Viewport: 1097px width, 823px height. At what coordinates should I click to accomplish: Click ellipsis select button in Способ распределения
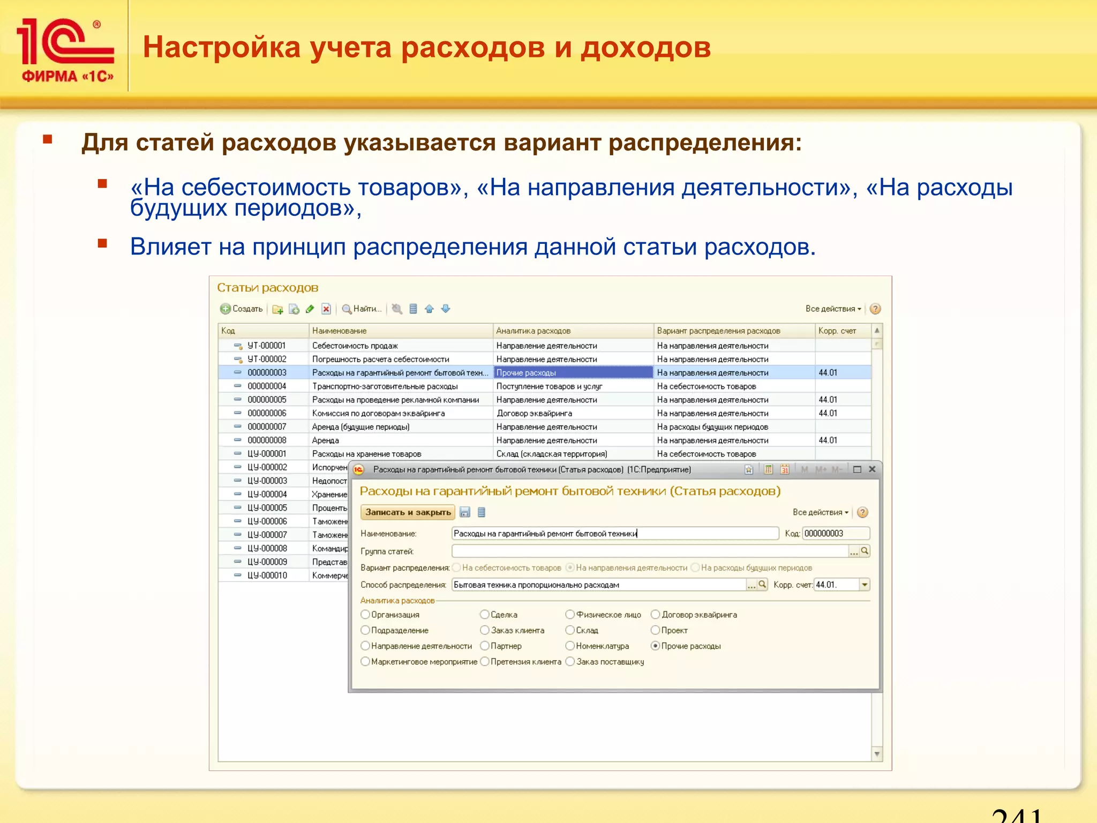(752, 585)
